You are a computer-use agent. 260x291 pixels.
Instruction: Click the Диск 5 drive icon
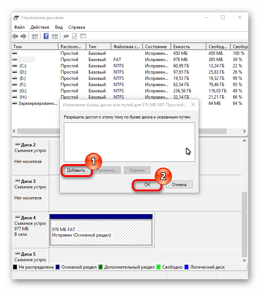point(18,253)
